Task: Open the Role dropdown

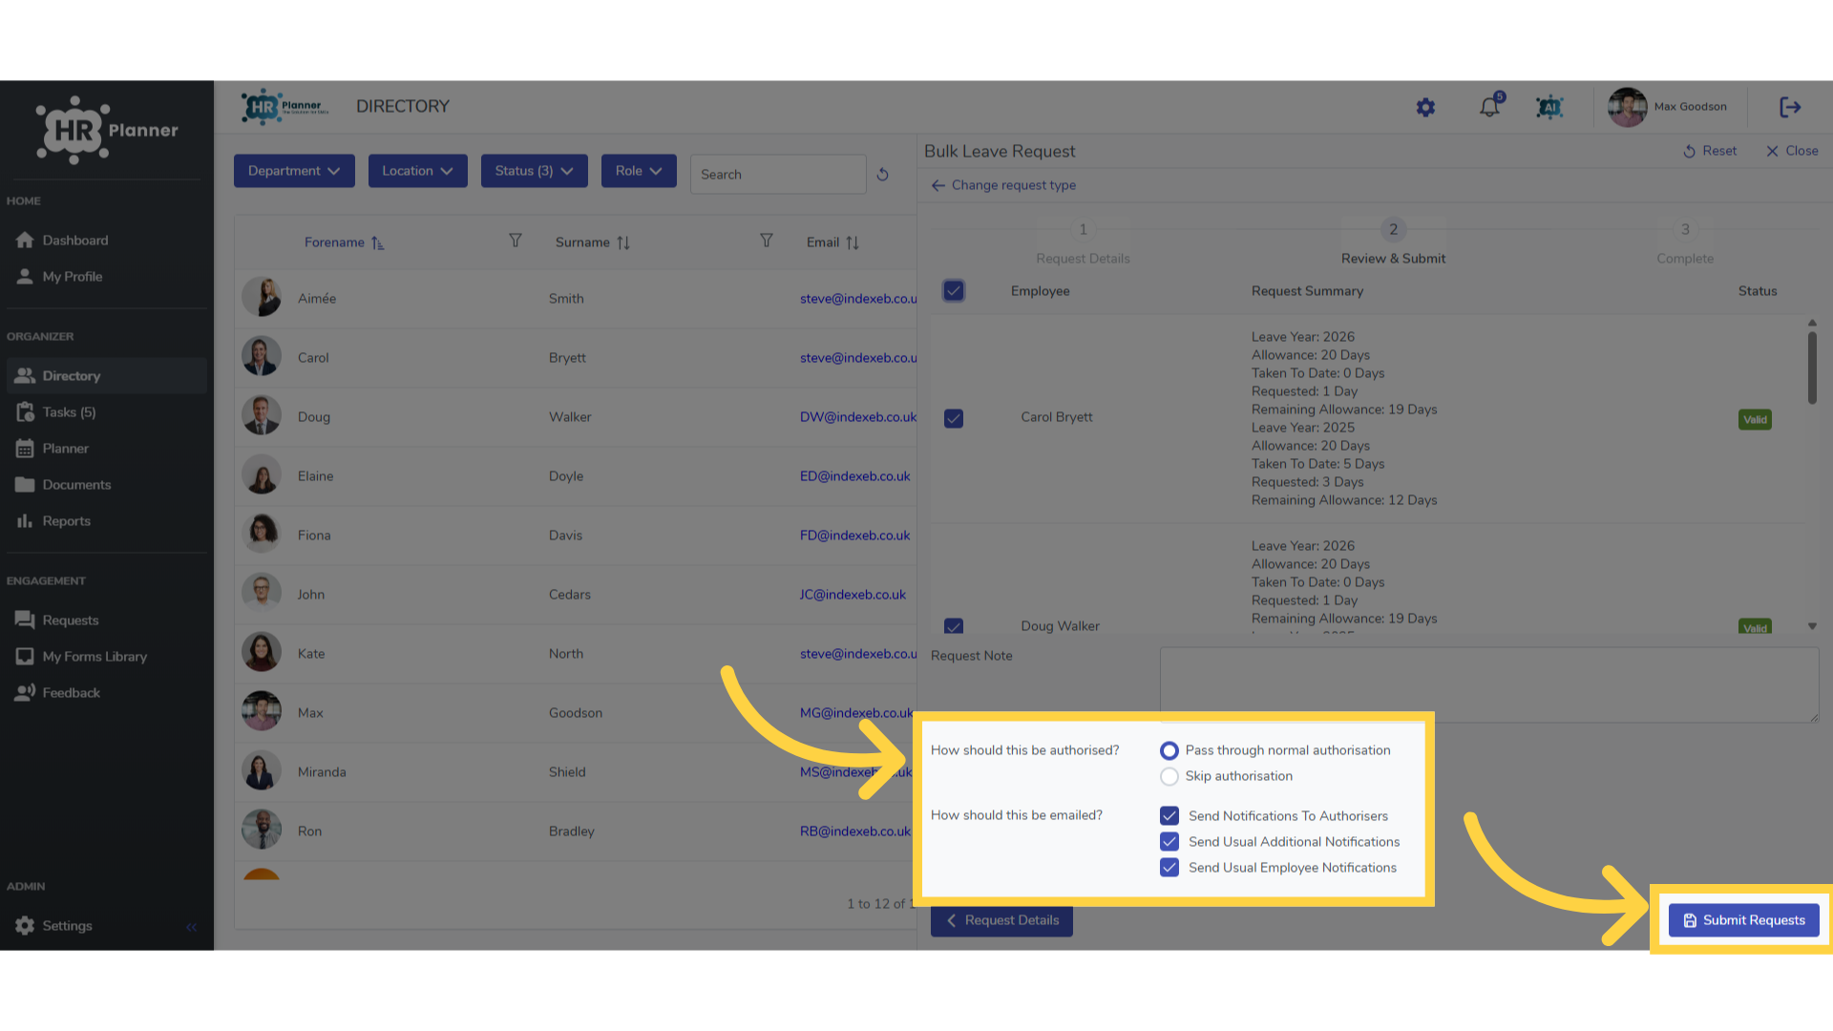Action: [639, 171]
